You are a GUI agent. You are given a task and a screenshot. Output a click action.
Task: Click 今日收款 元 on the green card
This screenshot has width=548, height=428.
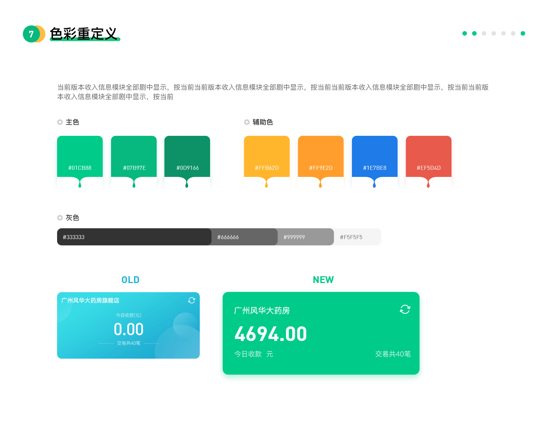[x=254, y=354]
